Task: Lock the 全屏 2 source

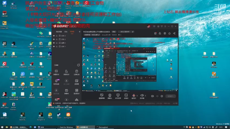Action: tap(57, 43)
